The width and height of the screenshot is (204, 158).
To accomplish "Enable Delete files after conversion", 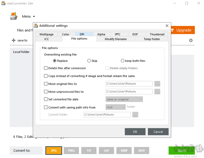I will coord(46,68).
